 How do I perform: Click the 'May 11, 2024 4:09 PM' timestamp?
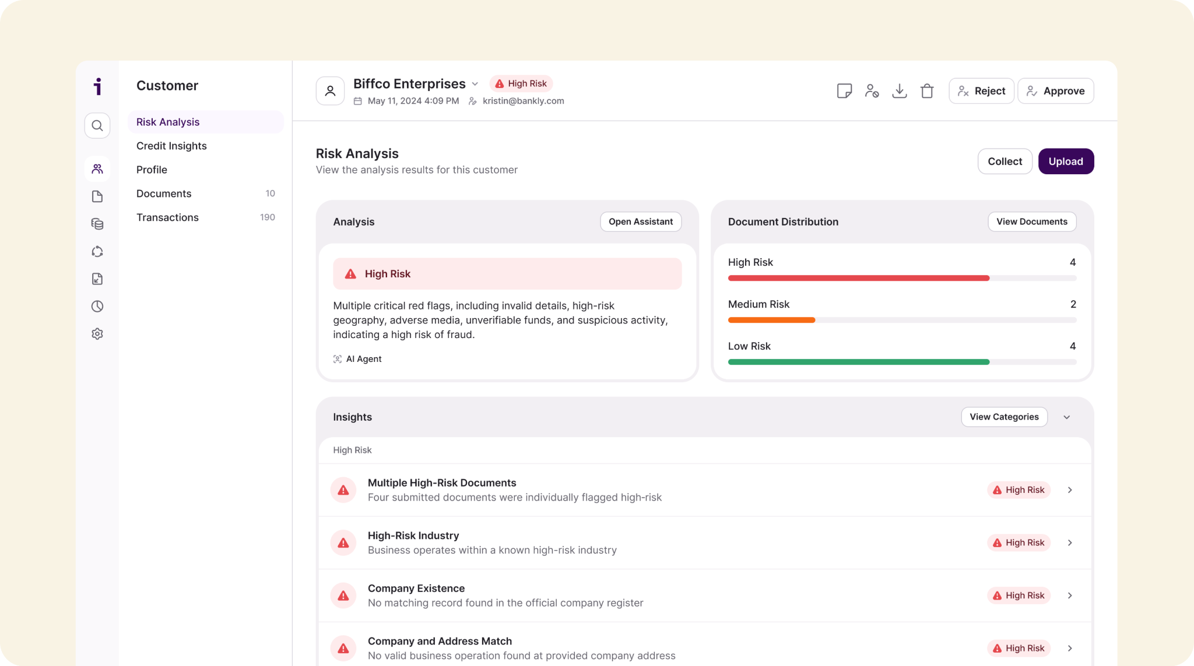click(x=413, y=101)
